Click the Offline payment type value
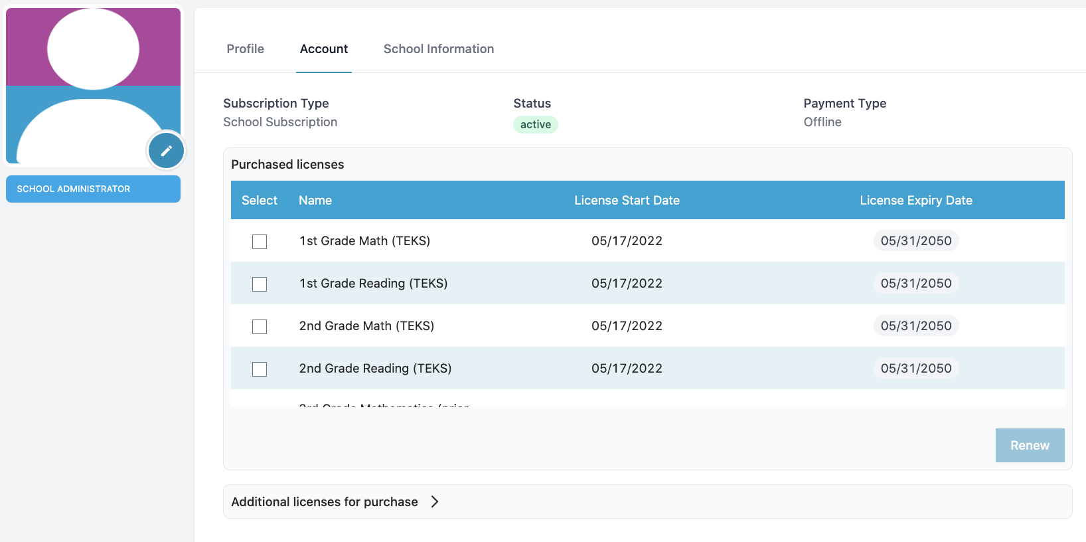 pyautogui.click(x=822, y=122)
